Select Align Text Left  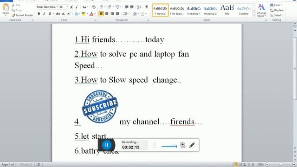coord(101,13)
